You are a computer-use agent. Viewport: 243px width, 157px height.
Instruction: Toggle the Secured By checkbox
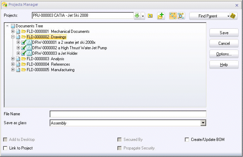(119, 140)
